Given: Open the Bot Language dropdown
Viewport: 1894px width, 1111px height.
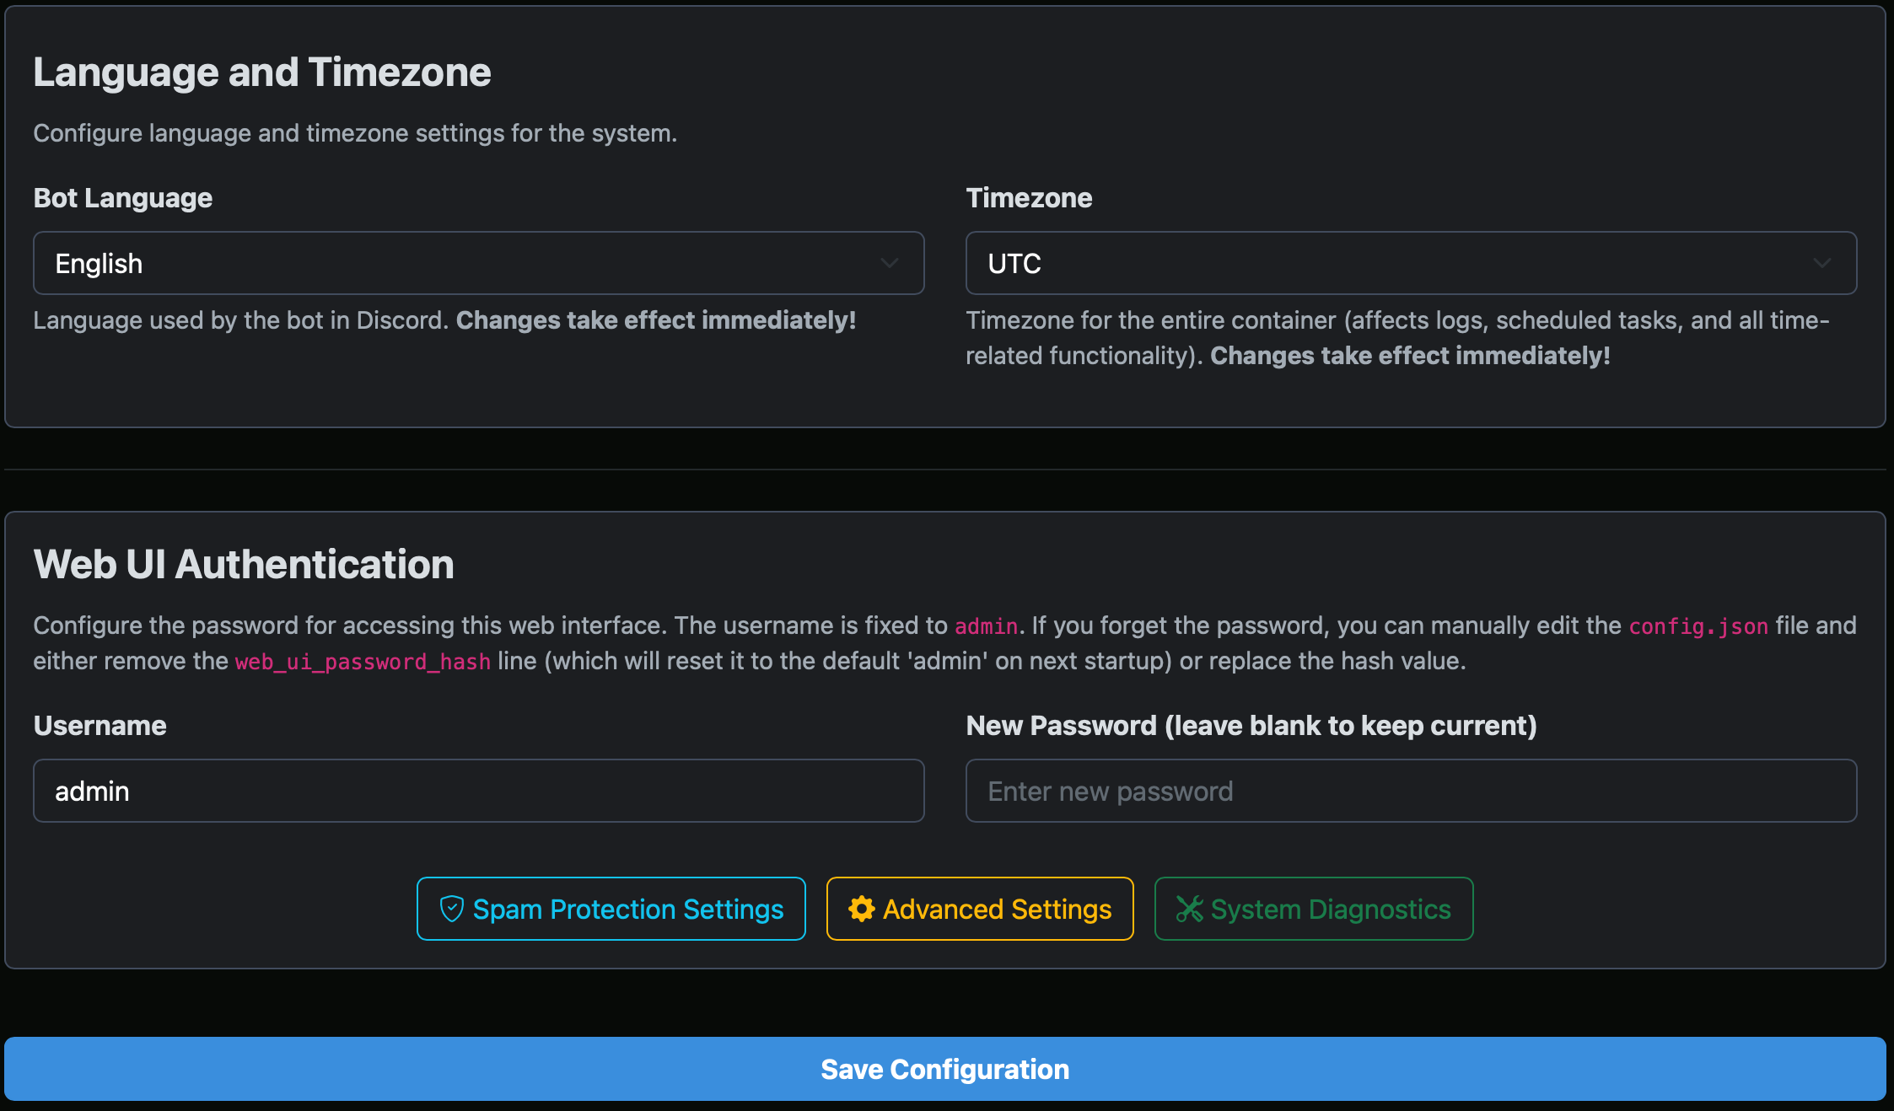Looking at the screenshot, I should coord(477,263).
